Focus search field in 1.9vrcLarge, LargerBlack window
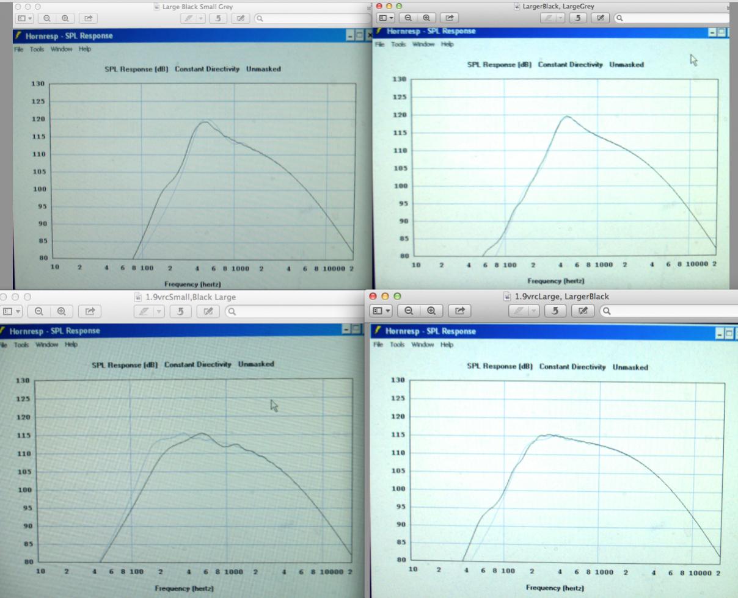The height and width of the screenshot is (598, 738). pos(669,311)
